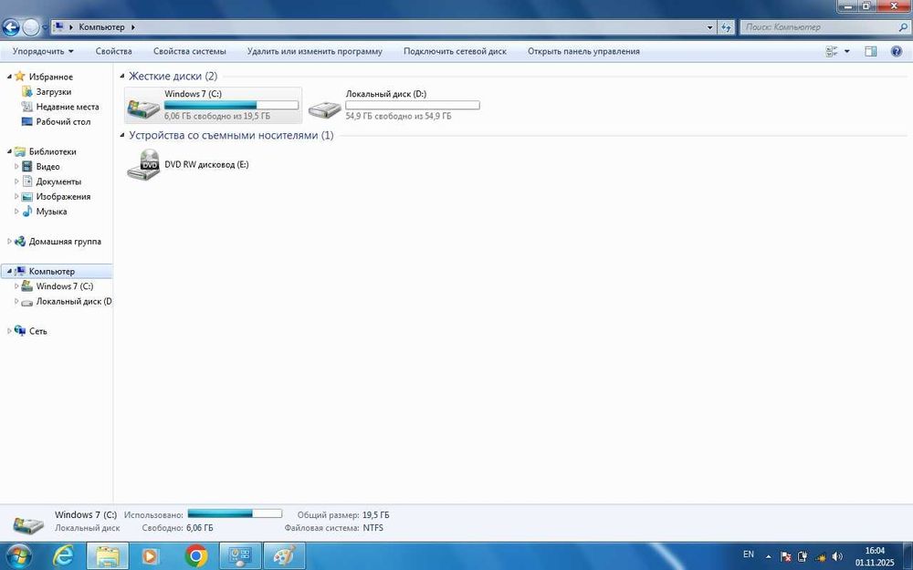Select 'Загрузки' in favorites

53,92
